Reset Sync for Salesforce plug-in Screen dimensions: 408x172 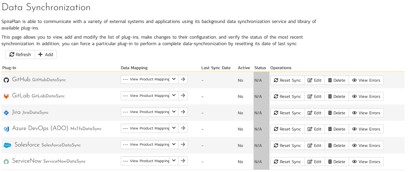pos(287,146)
